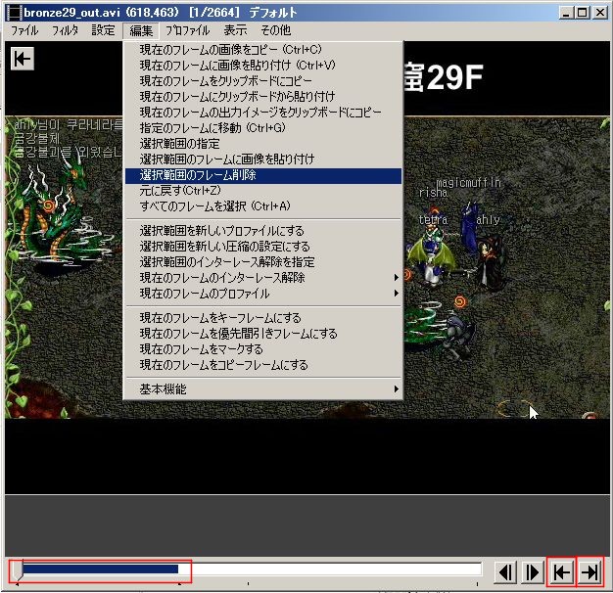Choose 現在のフレームをマークする

(263, 349)
